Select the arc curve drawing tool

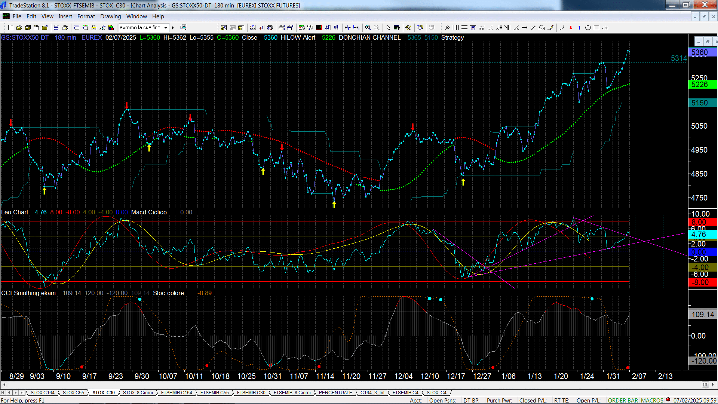click(562, 28)
